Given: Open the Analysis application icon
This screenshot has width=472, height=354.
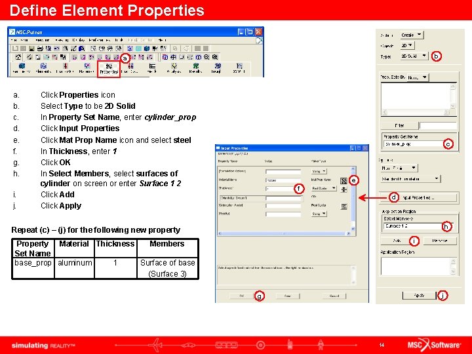Looking at the screenshot, I should [174, 68].
